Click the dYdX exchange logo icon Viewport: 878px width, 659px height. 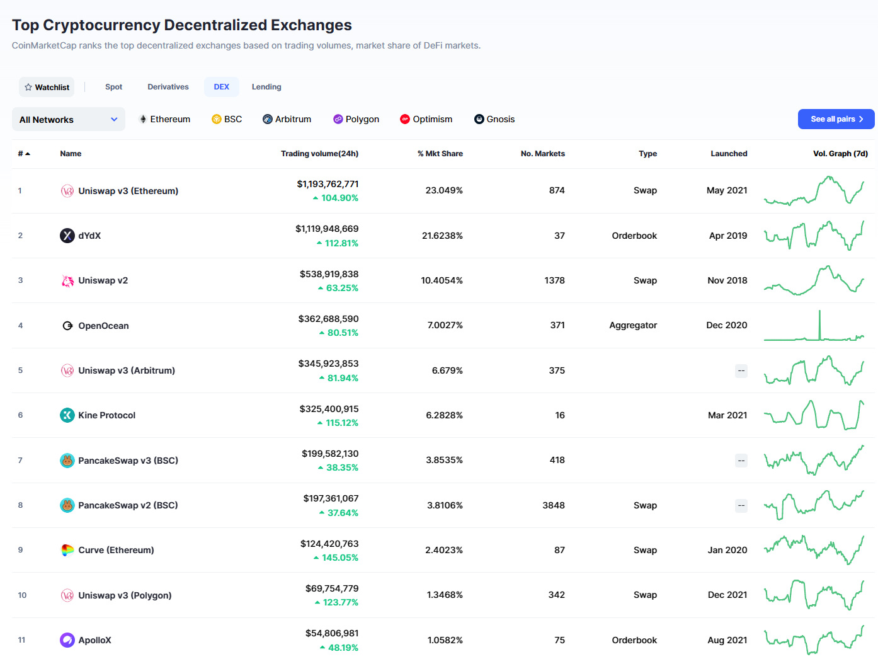[x=67, y=236]
